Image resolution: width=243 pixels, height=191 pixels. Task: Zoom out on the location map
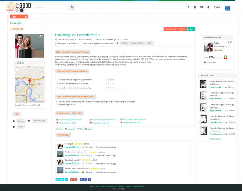(17, 70)
